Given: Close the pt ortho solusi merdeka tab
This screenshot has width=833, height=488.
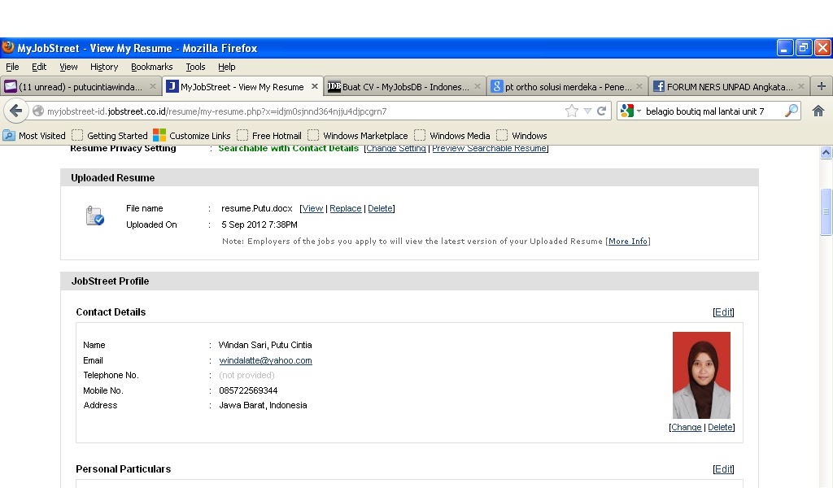Looking at the screenshot, I should [639, 86].
